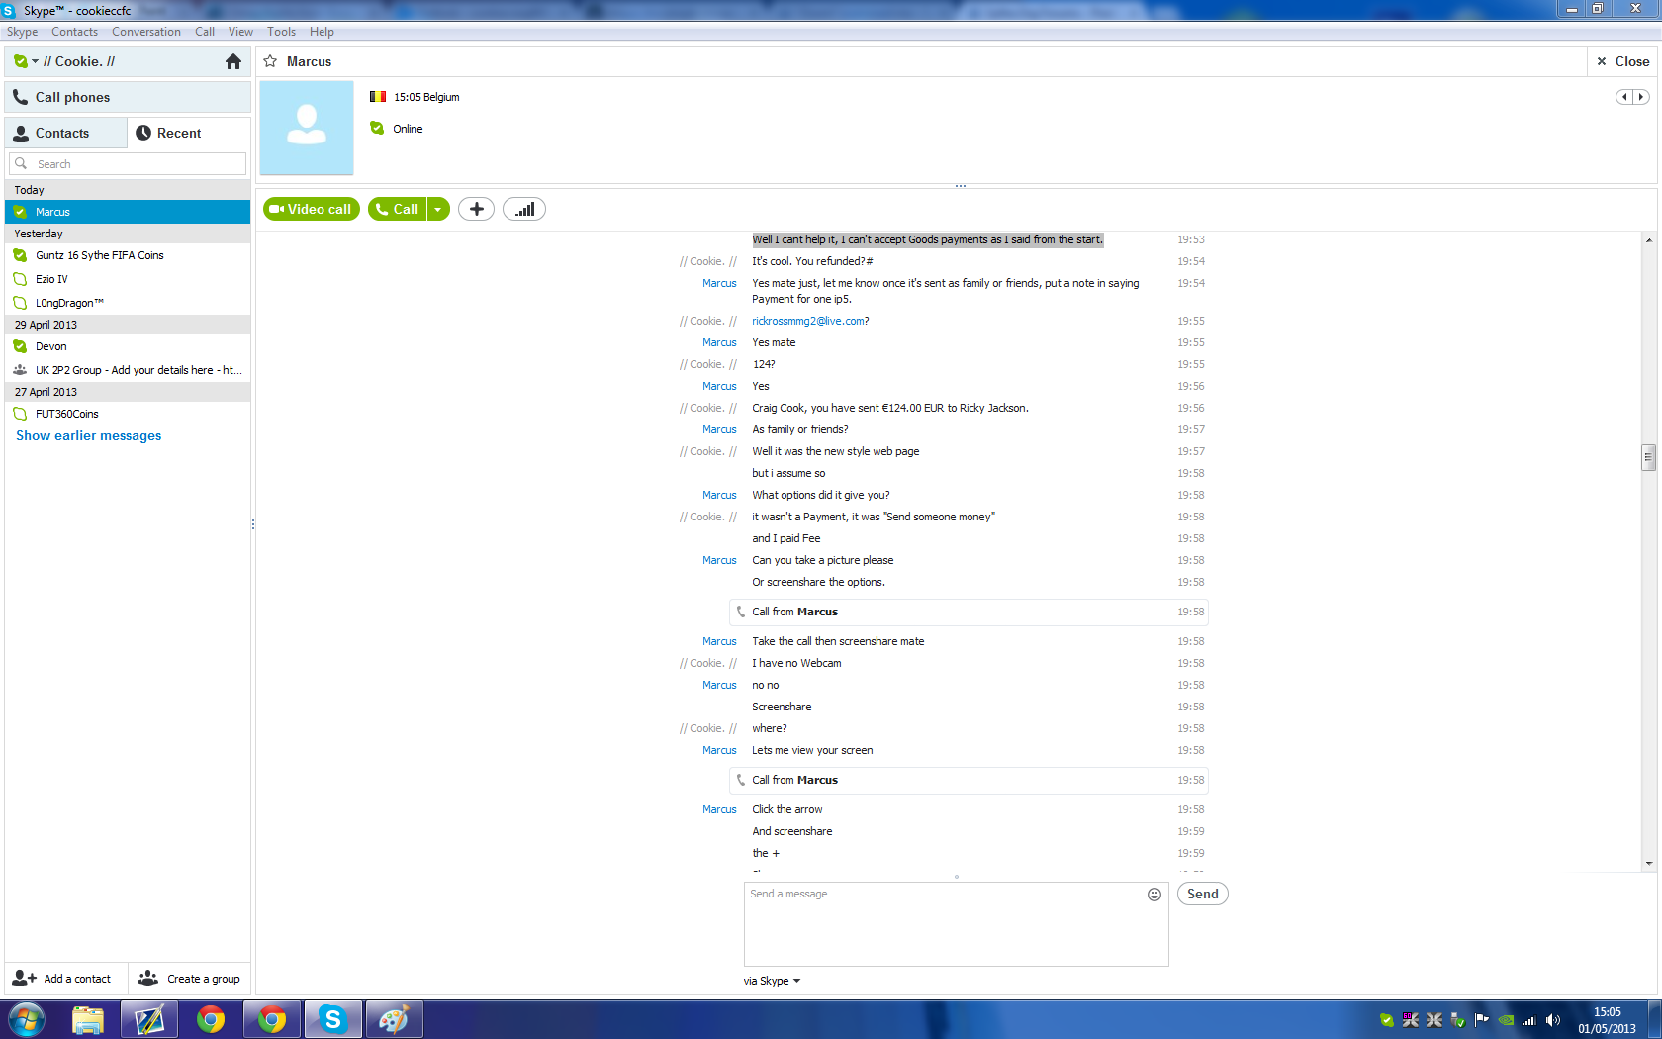Open the Tools menu
The image size is (1662, 1039).
[x=282, y=32]
